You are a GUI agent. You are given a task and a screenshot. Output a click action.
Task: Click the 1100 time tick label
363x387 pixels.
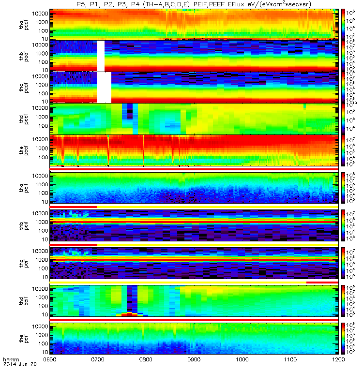tap(290, 359)
